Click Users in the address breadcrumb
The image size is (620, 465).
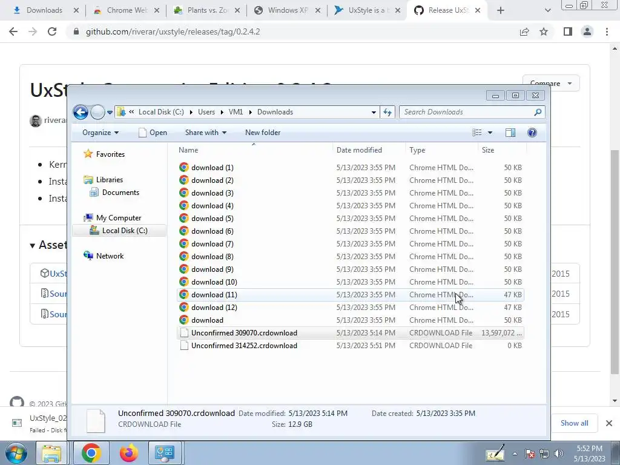tap(206, 112)
